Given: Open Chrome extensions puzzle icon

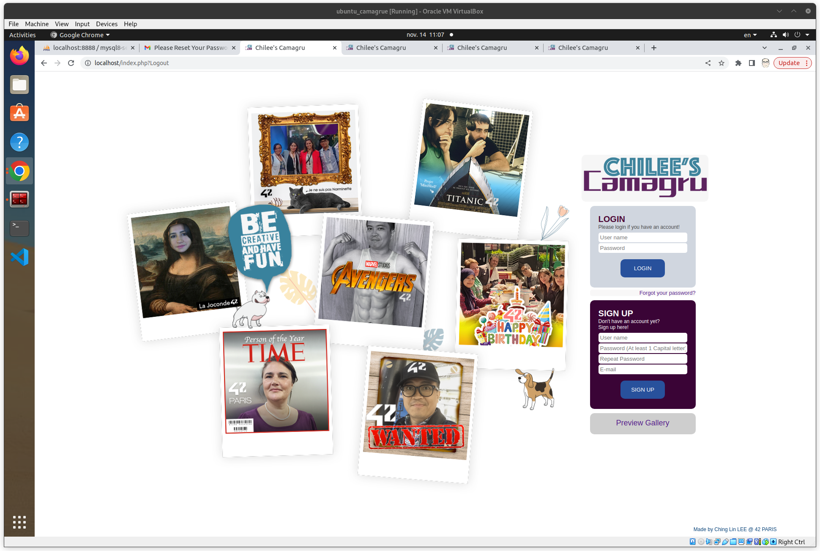Looking at the screenshot, I should [738, 63].
